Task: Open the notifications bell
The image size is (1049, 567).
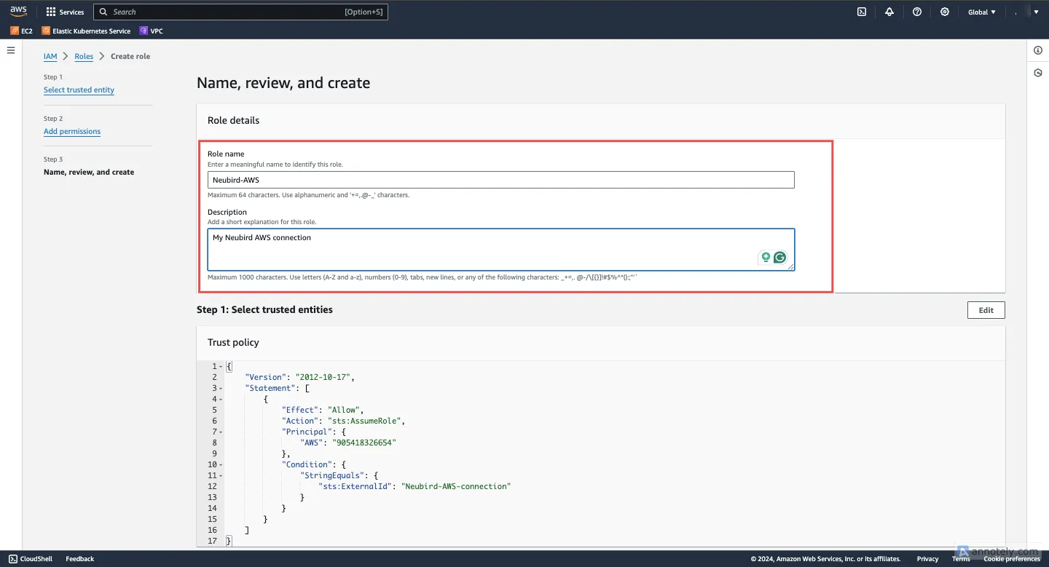Action: (889, 12)
